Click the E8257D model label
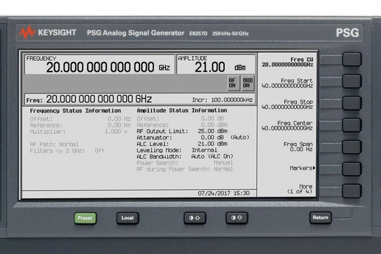 pos(198,33)
